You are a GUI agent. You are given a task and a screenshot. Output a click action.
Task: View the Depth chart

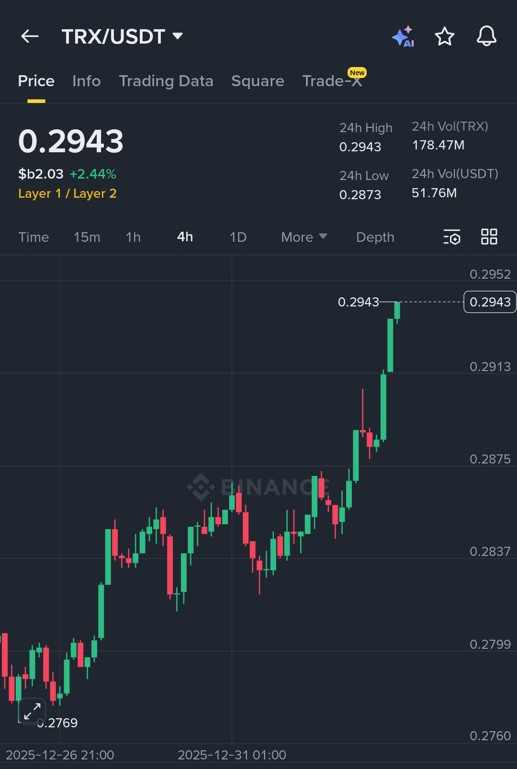click(x=375, y=237)
